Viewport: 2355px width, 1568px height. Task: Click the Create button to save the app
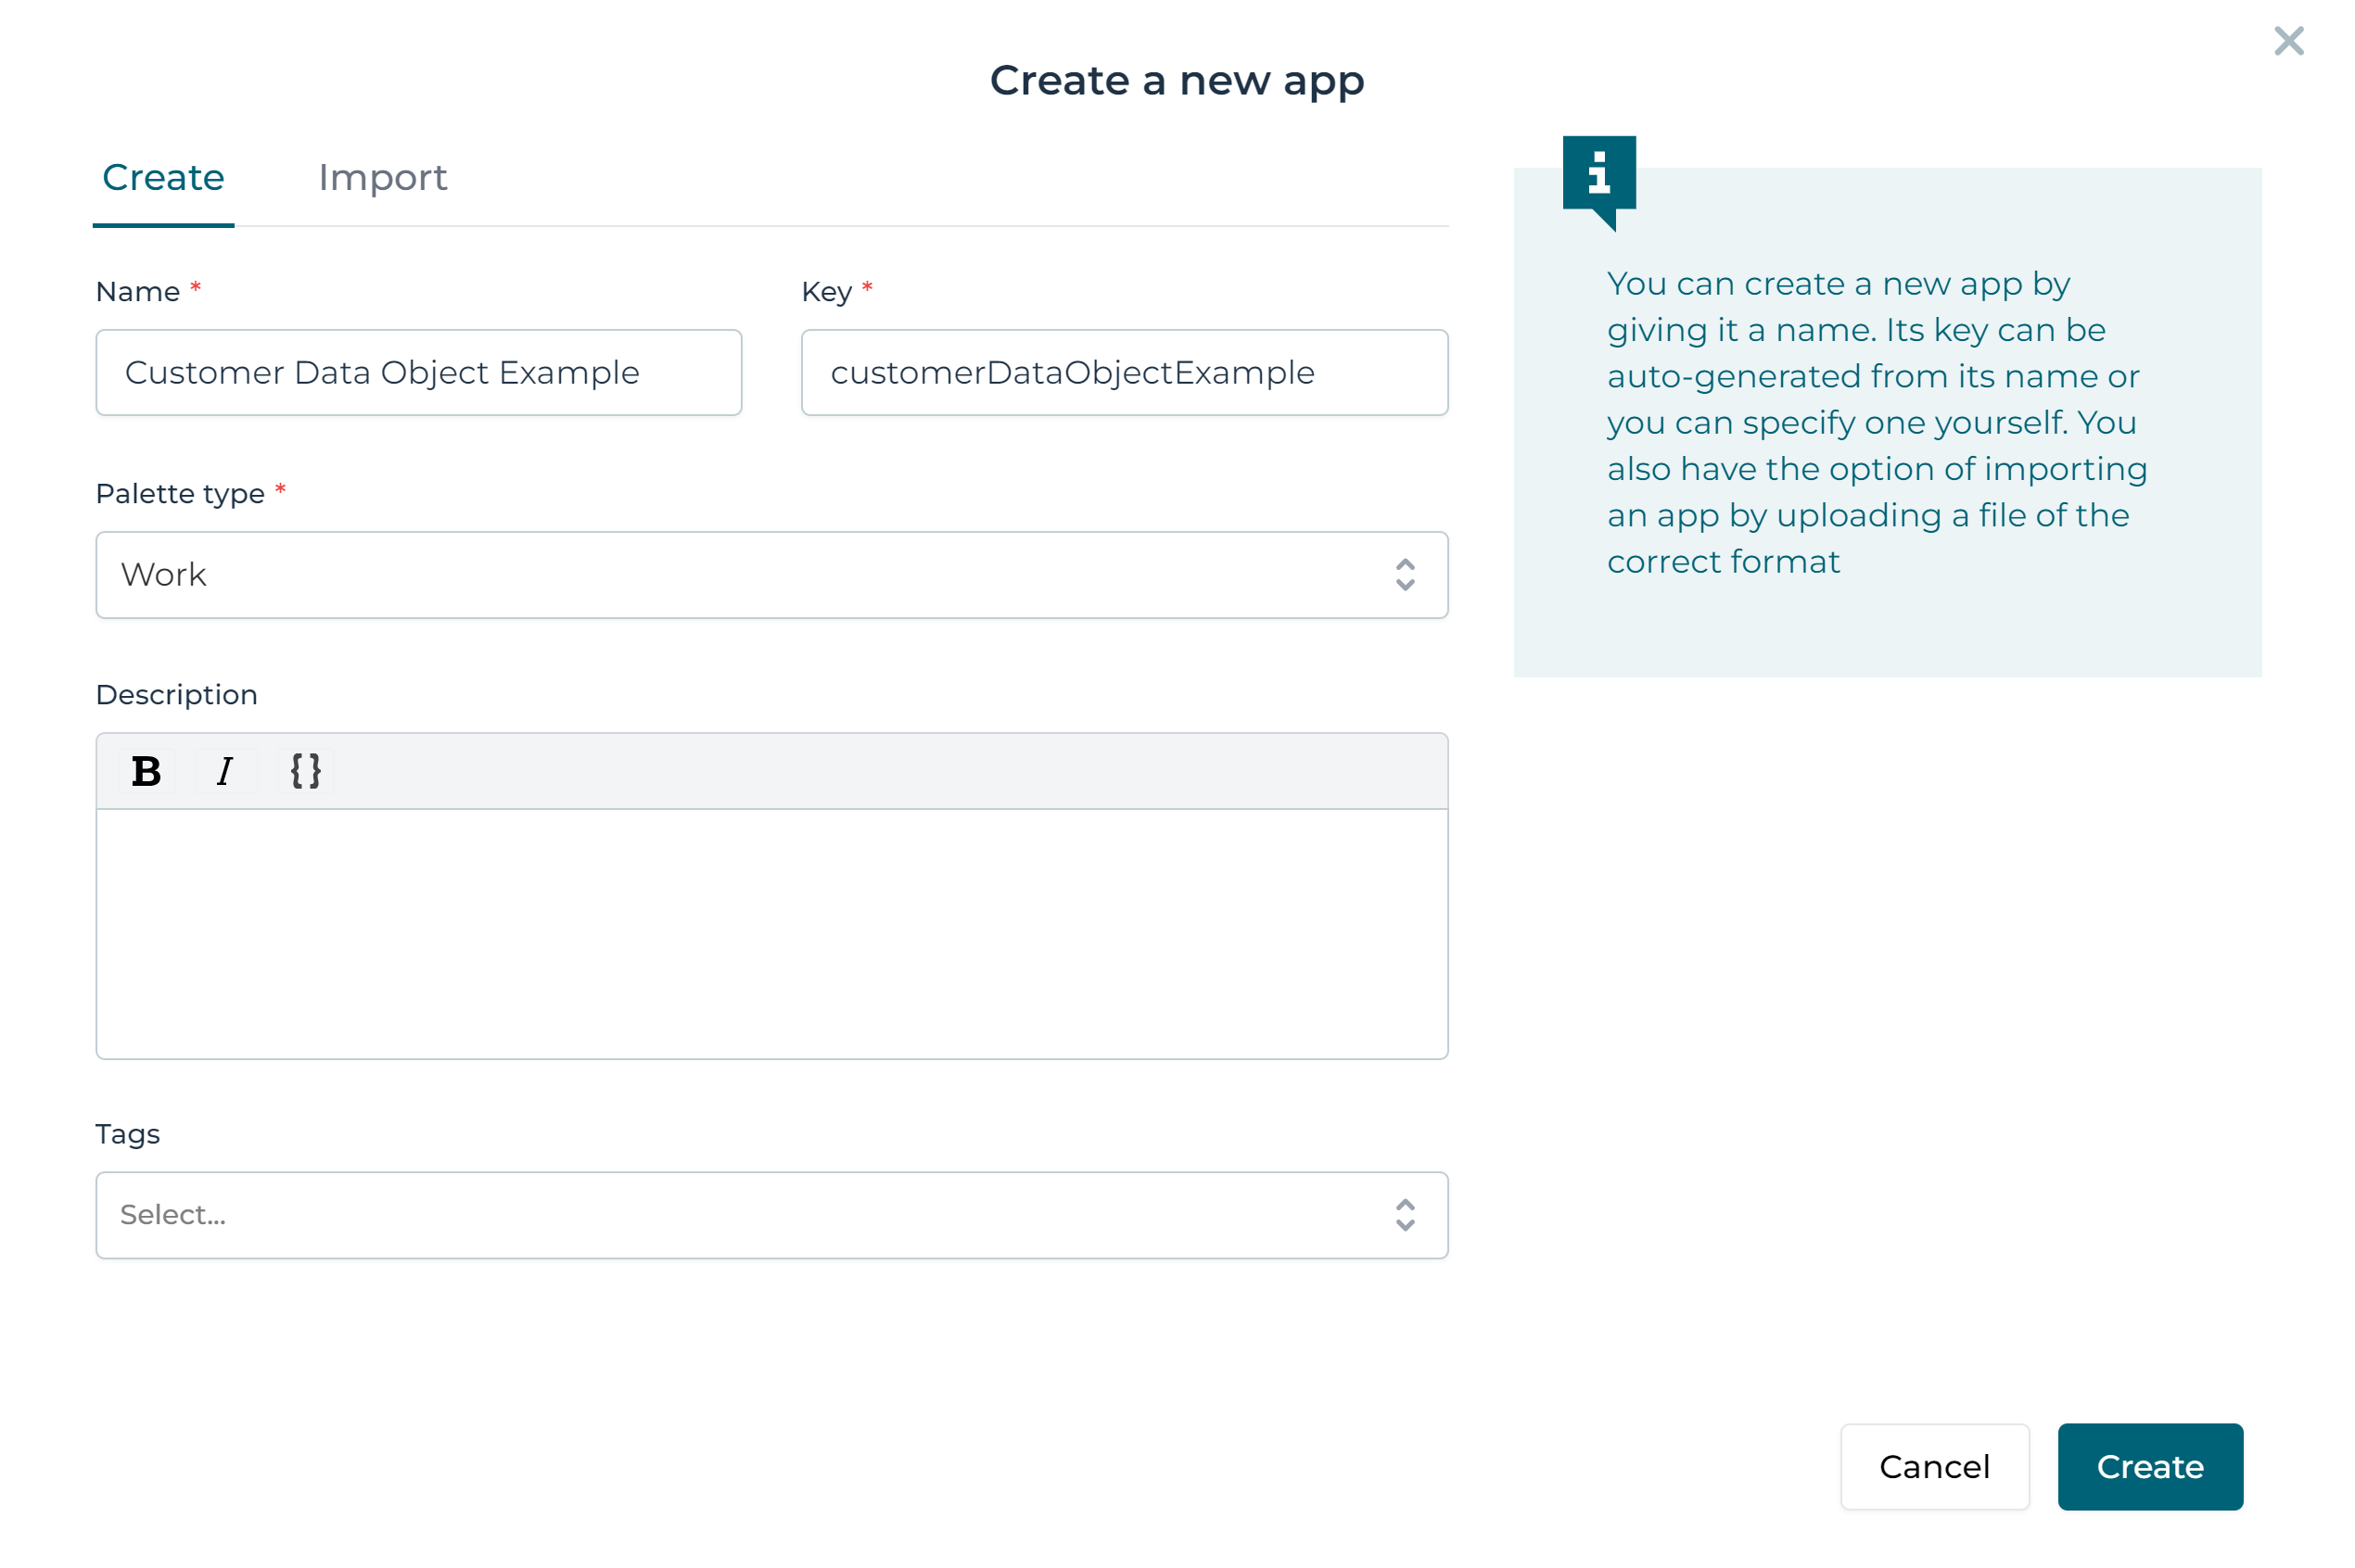click(2150, 1466)
